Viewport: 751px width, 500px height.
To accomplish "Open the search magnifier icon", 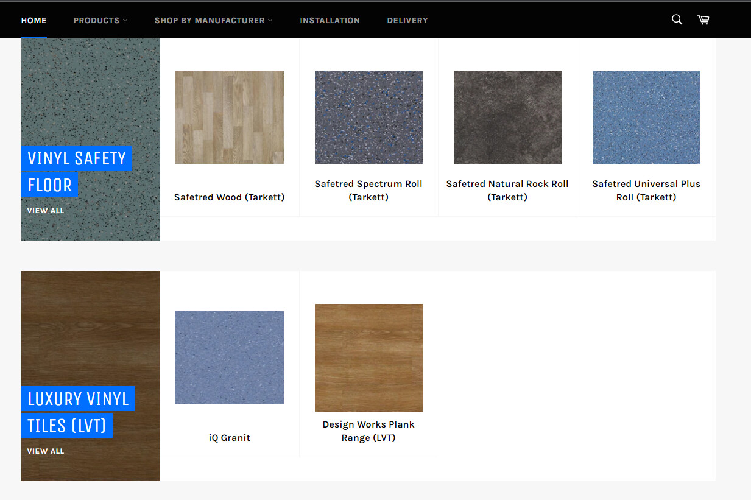I will click(x=677, y=19).
